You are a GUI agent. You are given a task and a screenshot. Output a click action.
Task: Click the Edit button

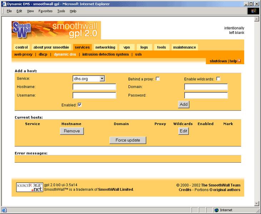click(x=184, y=131)
